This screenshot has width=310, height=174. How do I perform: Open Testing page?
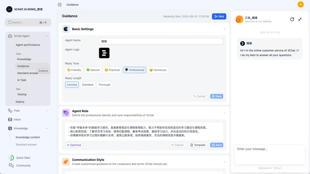click(x=22, y=94)
